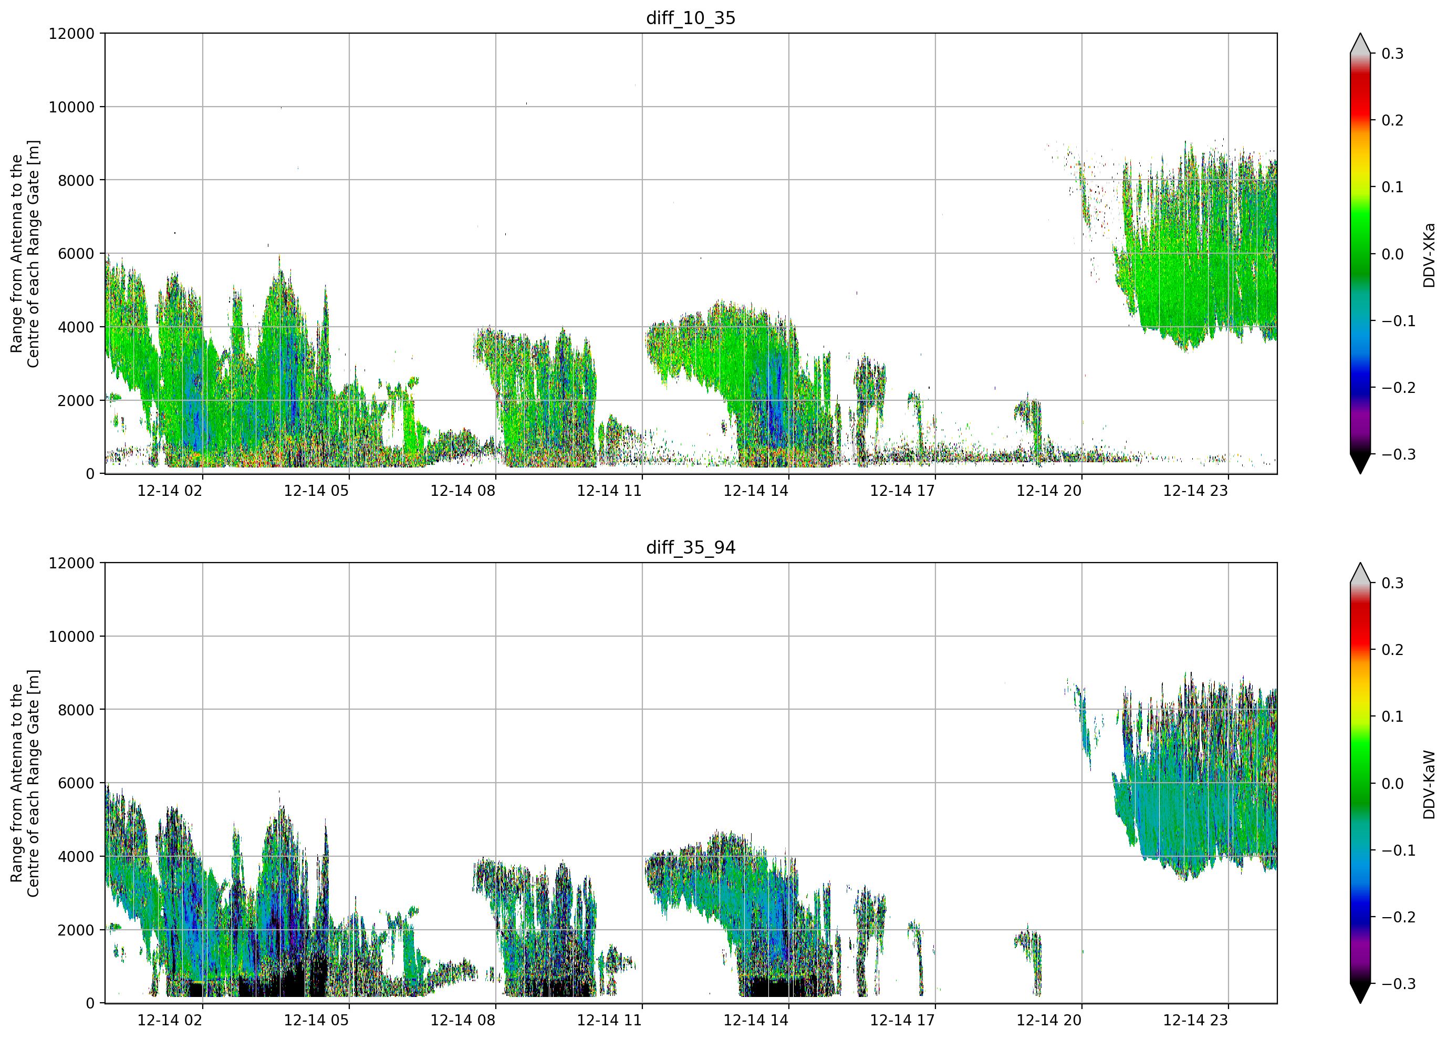Click the 10000 y-tick in the diff_35_94 plot
Viewport: 1447px width, 1039px height.
71,636
